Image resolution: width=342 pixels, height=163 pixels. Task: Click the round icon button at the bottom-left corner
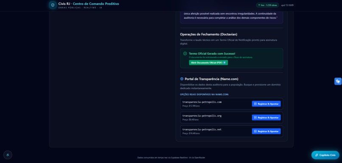pyautogui.click(x=8, y=155)
